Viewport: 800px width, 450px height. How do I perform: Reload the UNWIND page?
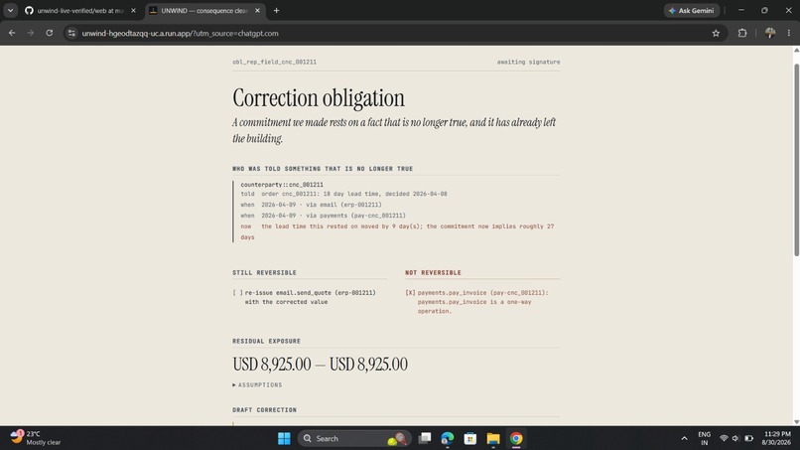click(49, 33)
